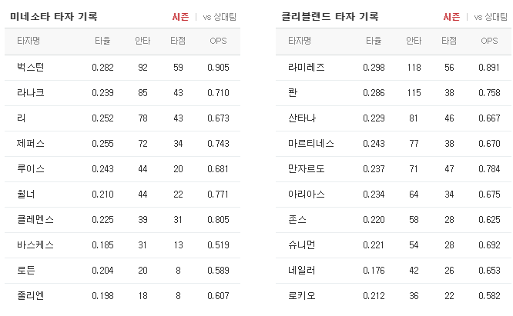Click OPS column header in 미네소타 table

tap(218, 41)
